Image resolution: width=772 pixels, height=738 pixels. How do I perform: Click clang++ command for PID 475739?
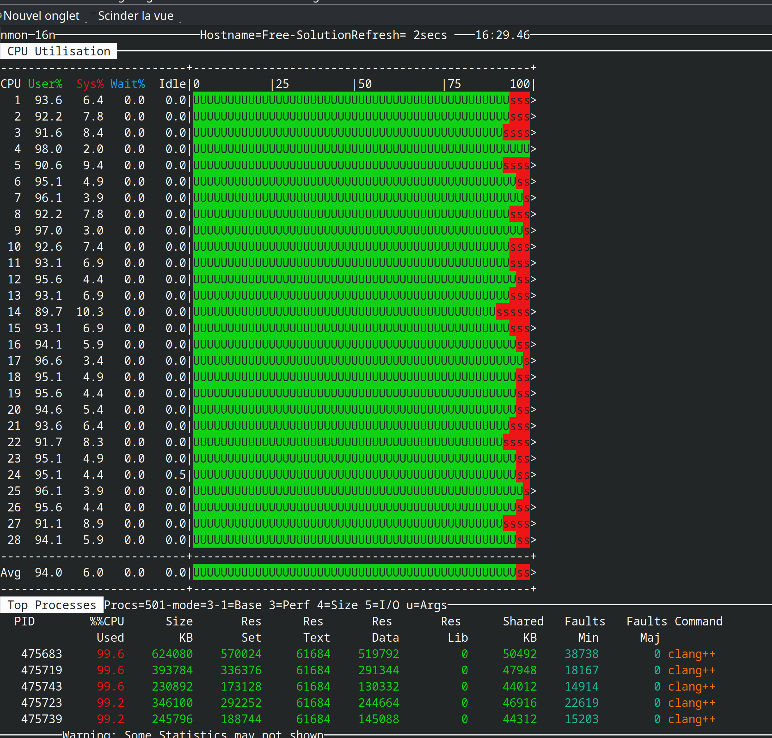[x=691, y=719]
